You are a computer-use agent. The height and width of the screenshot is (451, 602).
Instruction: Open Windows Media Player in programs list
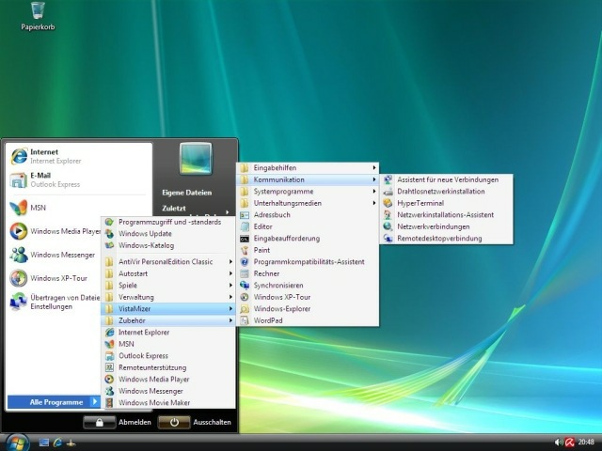coord(168,380)
